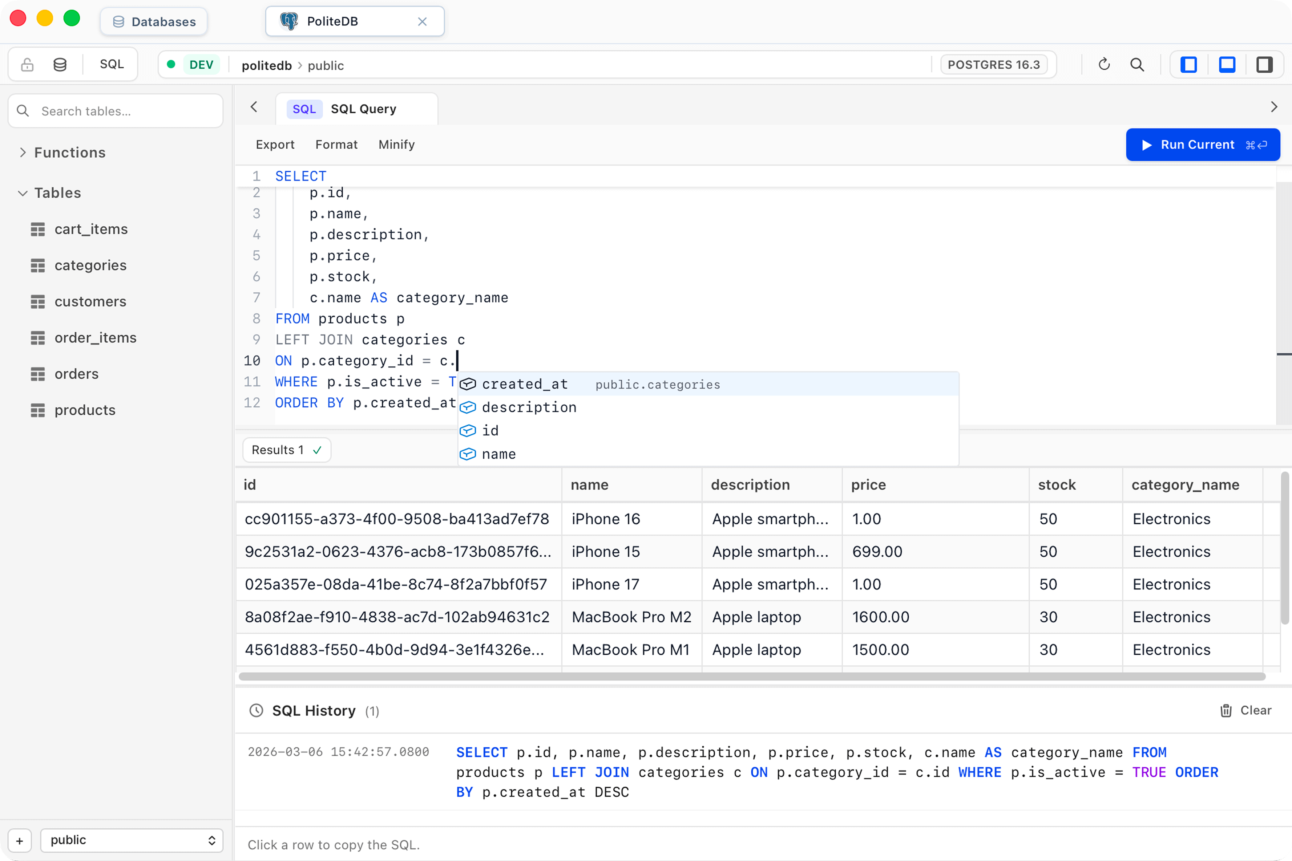
Task: Click the SQL History clock icon
Action: [256, 711]
